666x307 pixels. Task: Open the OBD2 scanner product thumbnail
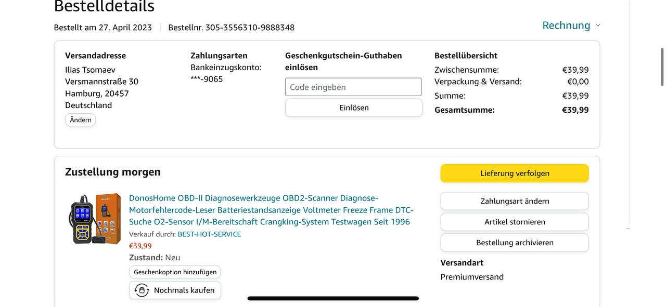pyautogui.click(x=96, y=219)
